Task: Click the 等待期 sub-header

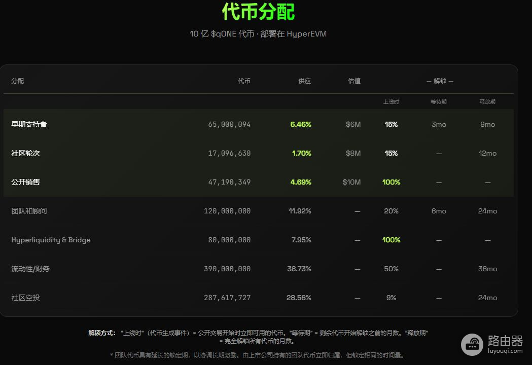Action: (x=439, y=102)
